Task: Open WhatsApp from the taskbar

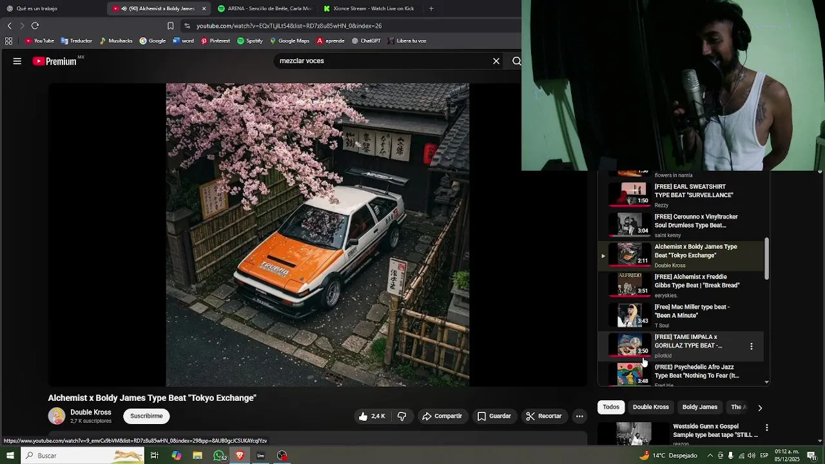Action: tap(220, 456)
